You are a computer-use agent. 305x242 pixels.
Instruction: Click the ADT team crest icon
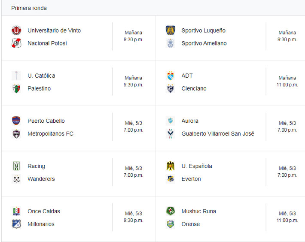click(171, 76)
